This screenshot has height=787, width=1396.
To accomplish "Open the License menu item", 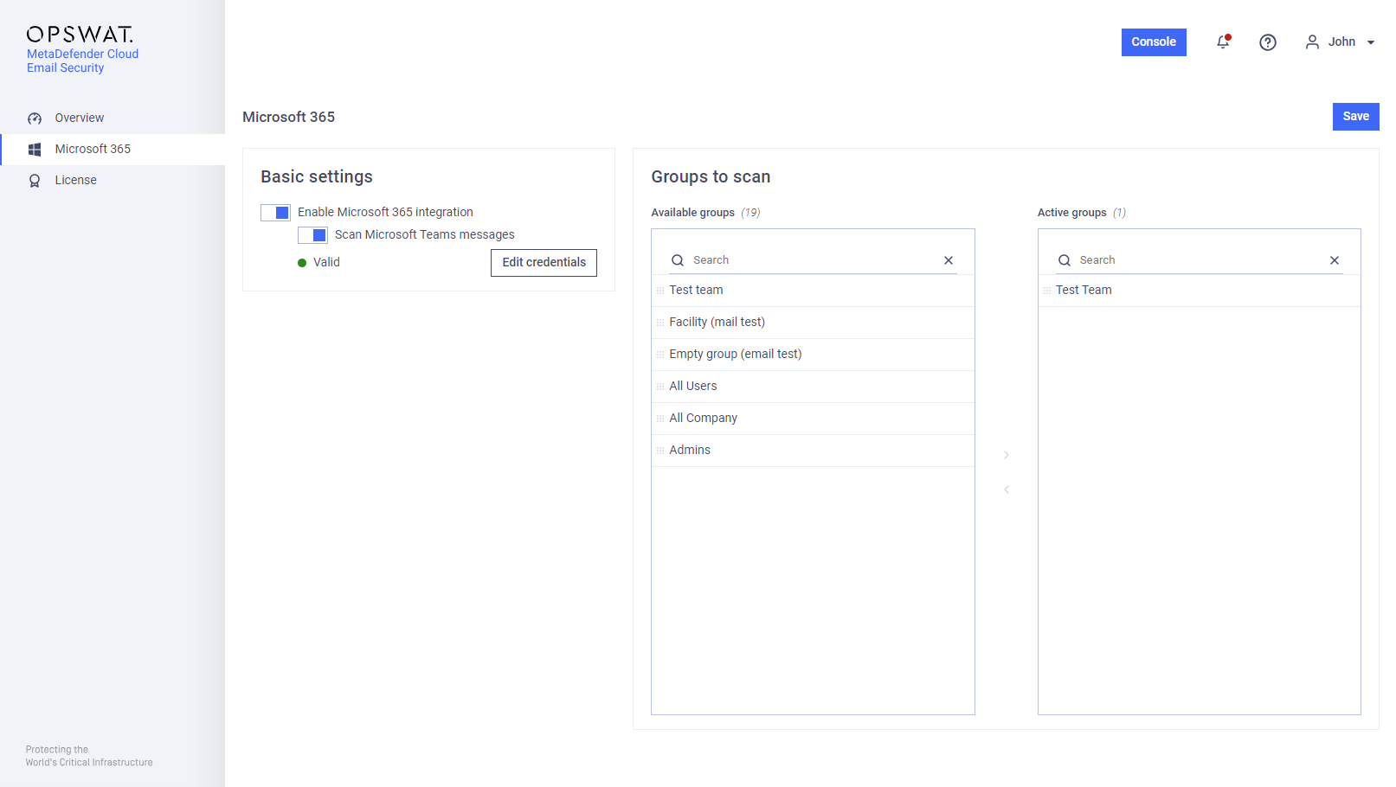I will pos(113,181).
